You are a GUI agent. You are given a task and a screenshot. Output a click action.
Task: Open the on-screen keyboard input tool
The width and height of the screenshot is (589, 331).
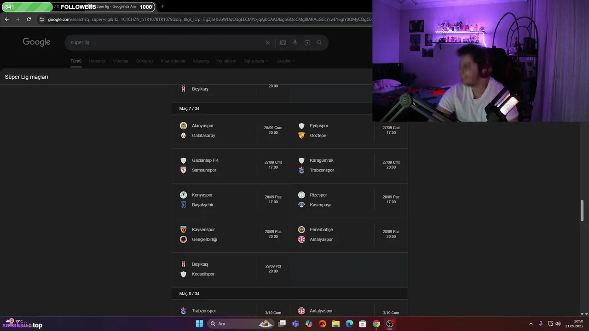coord(283,42)
